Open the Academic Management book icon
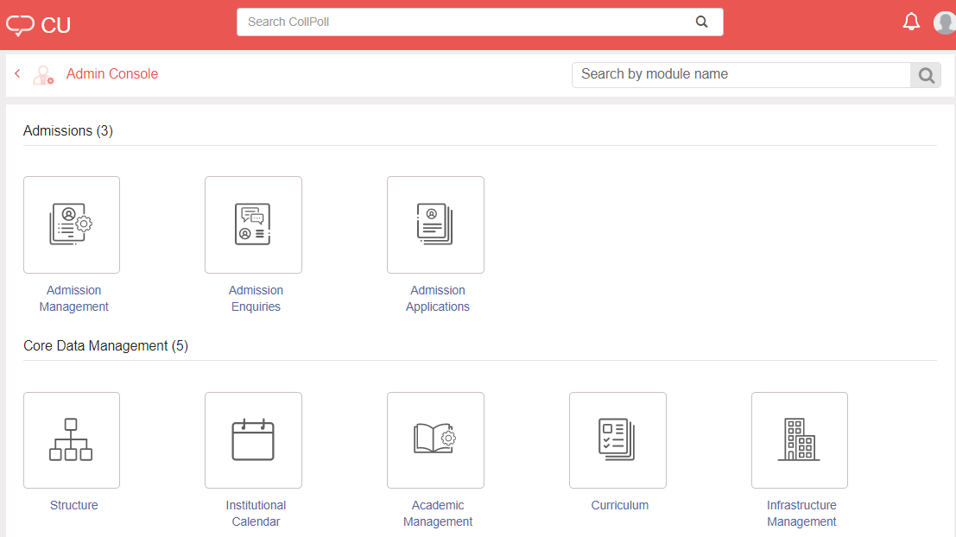 pos(435,440)
